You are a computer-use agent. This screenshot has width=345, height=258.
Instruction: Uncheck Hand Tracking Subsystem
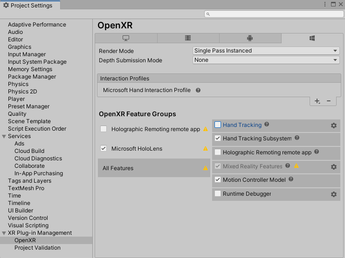click(218, 138)
